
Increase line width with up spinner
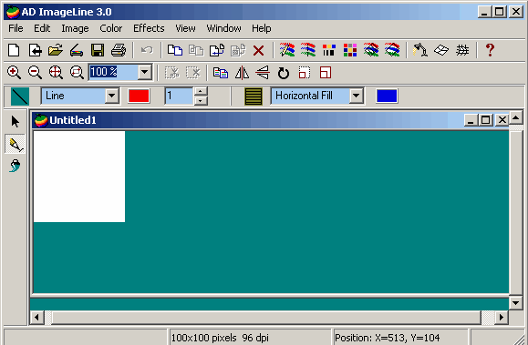[x=201, y=92]
